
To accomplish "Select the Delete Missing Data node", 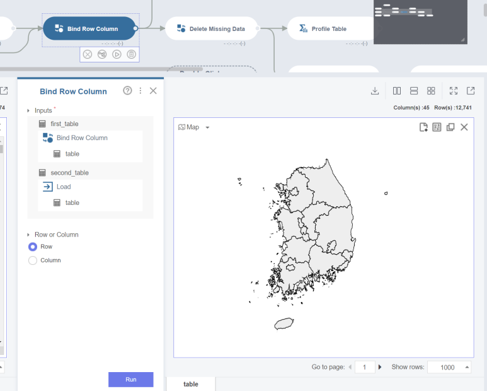I will tap(212, 28).
